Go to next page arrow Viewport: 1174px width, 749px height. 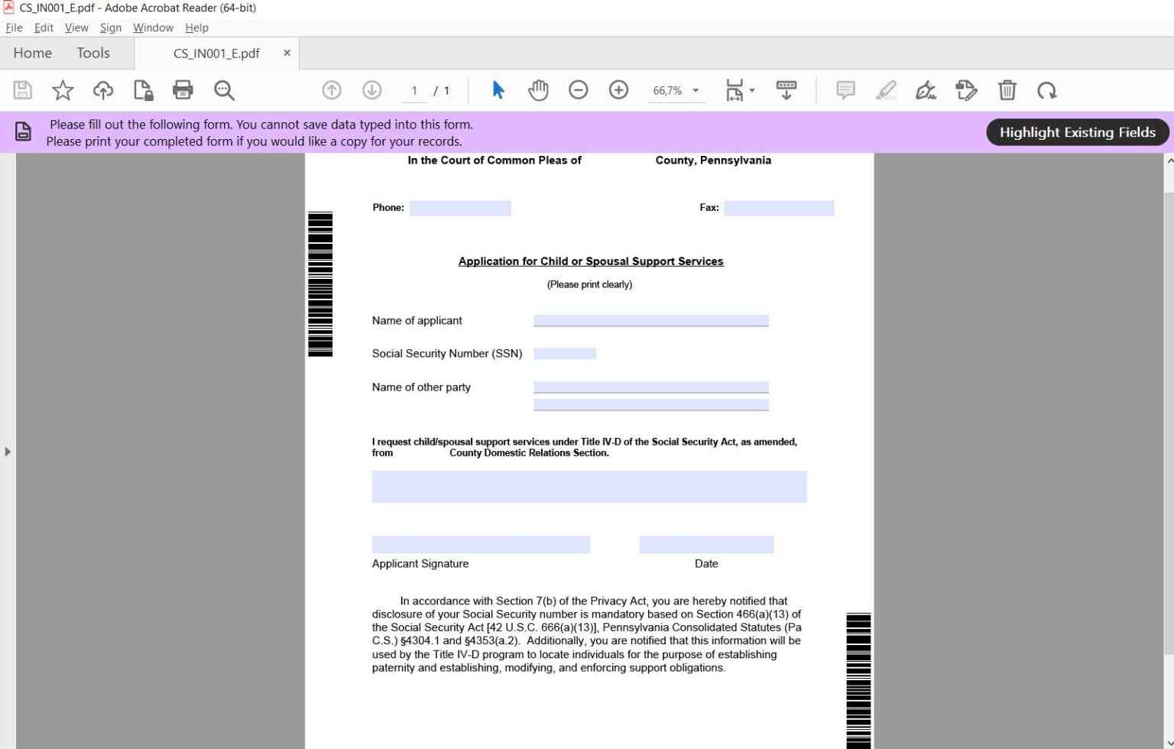[x=372, y=90]
